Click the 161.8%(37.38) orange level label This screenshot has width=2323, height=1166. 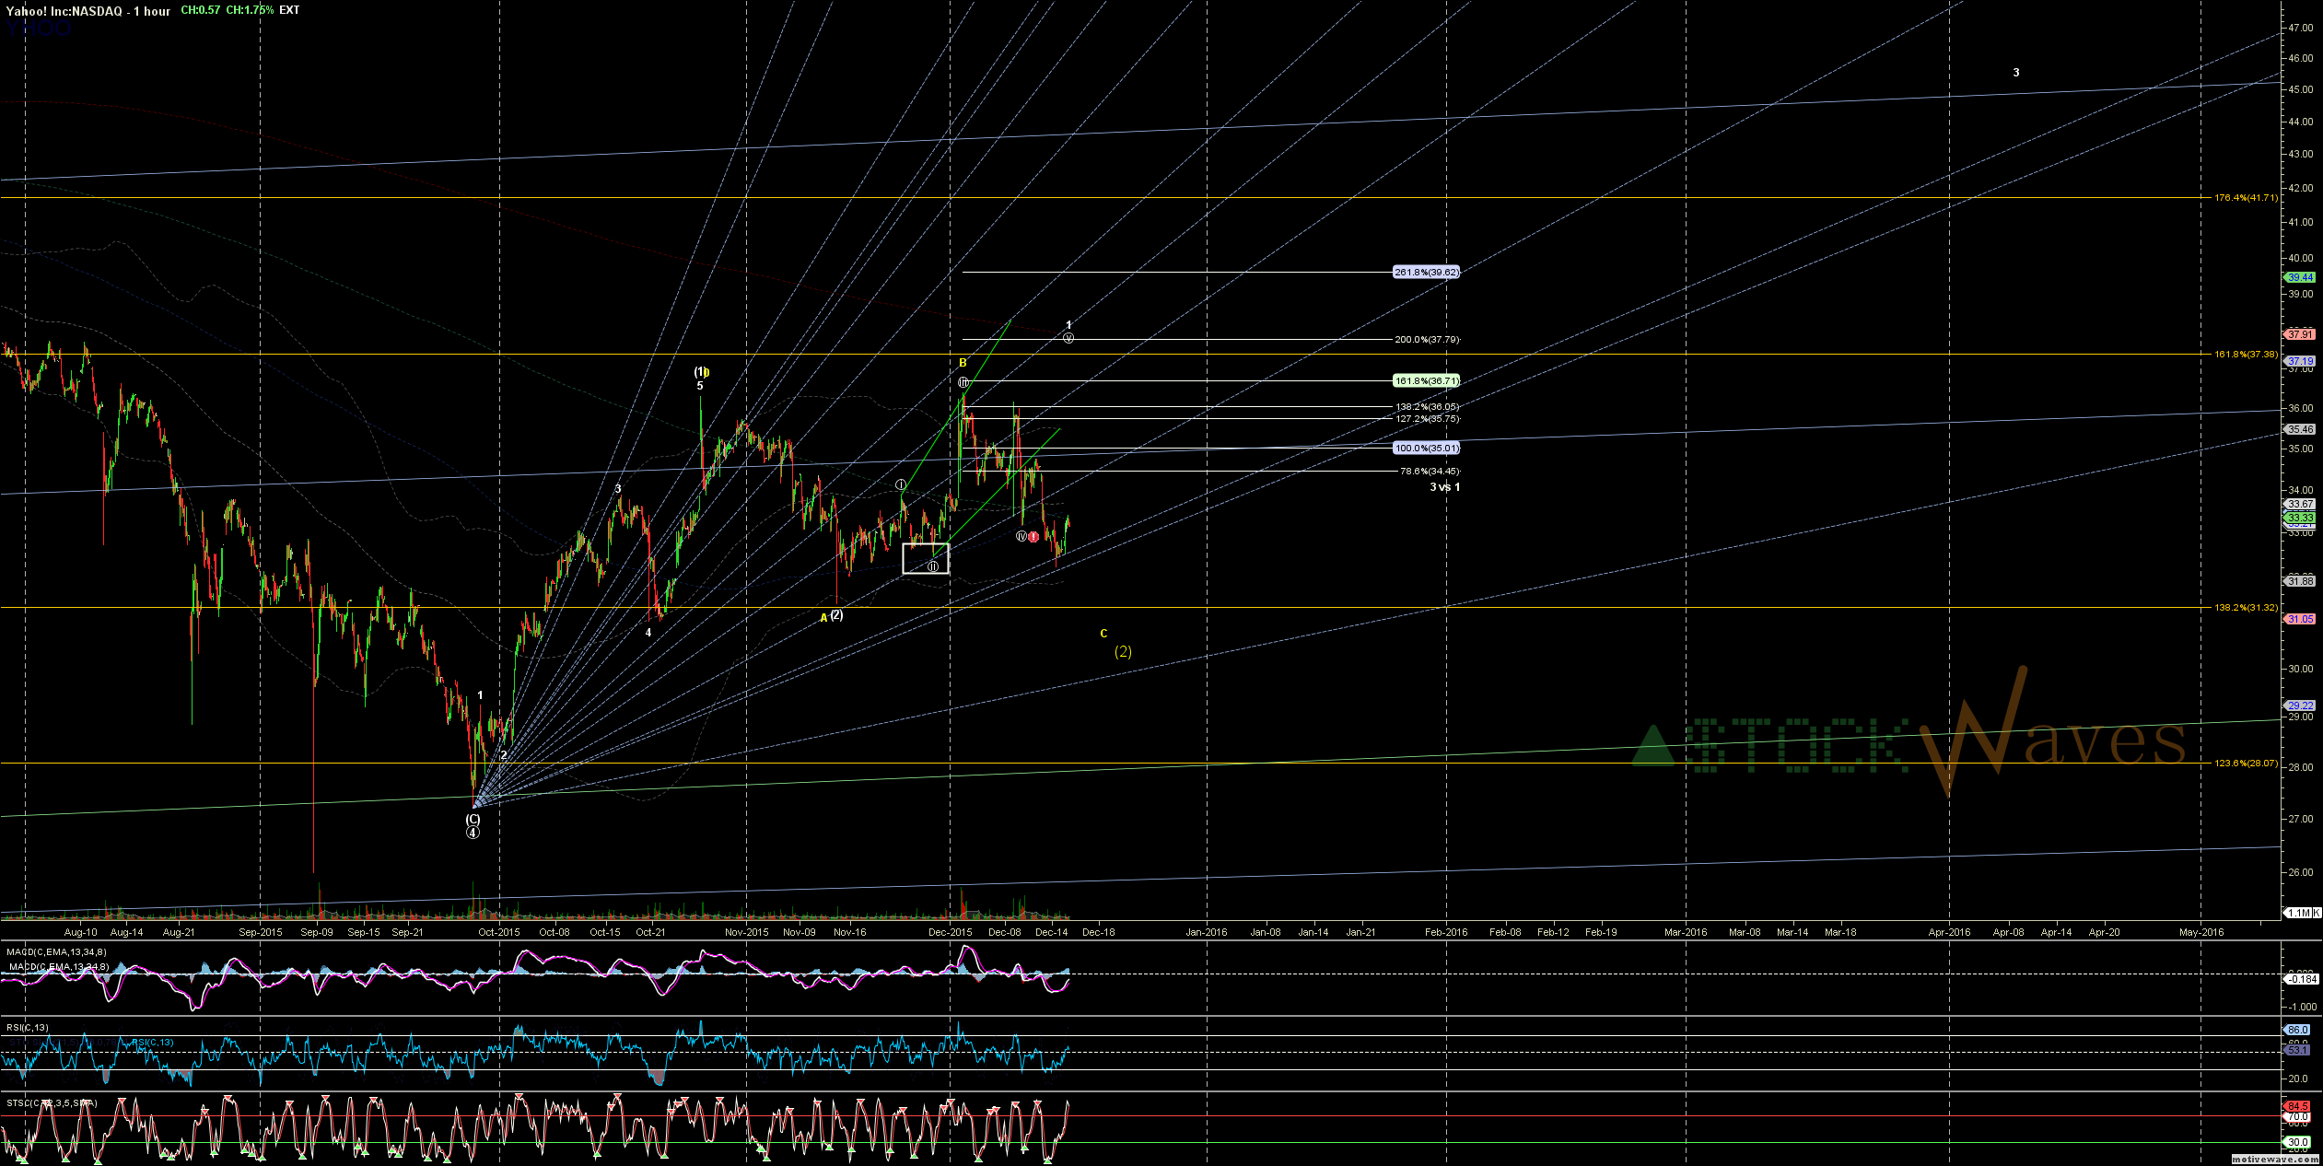click(2246, 355)
